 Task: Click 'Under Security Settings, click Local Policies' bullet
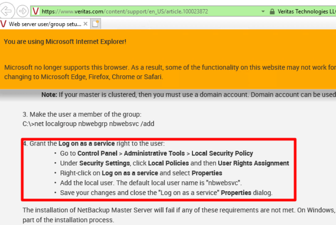(174, 163)
